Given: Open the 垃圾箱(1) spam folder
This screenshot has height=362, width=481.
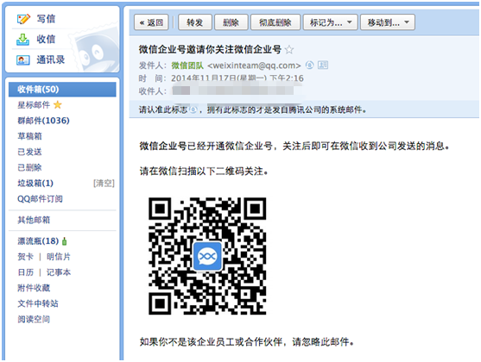Looking at the screenshot, I should pyautogui.click(x=35, y=183).
